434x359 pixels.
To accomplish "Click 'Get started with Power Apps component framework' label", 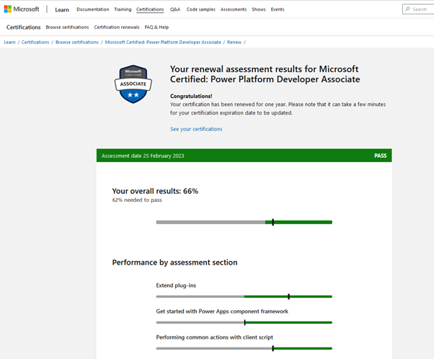I will 222,311.
